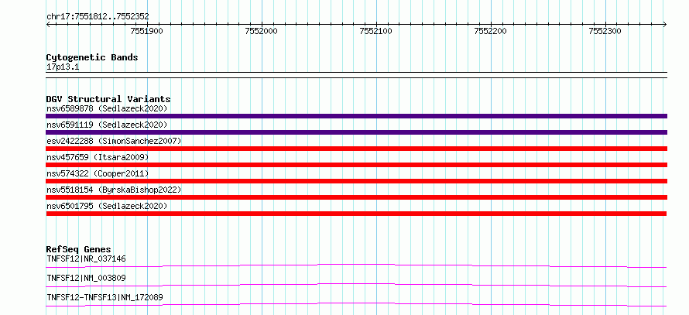Click the red bar under nsv6501795
The image size is (689, 315).
[356, 214]
